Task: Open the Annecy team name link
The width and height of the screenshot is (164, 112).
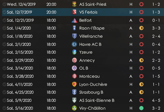Action: coord(87,61)
